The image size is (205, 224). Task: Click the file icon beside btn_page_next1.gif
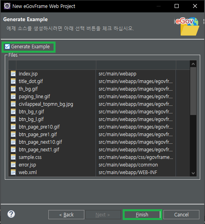coord(13,150)
